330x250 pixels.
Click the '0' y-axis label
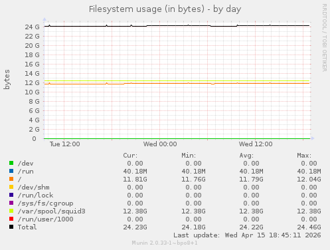coord(34,139)
